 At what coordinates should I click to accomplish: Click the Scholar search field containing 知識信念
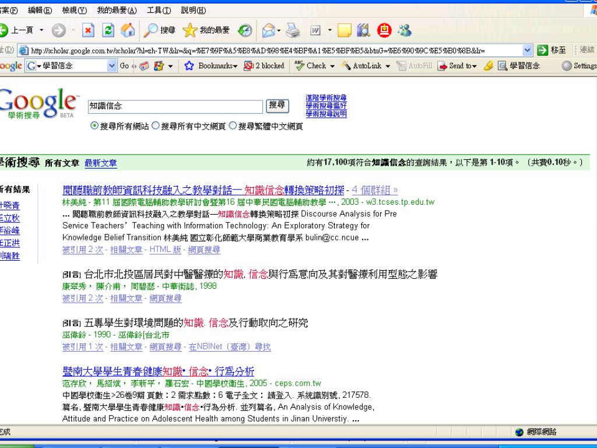point(175,106)
